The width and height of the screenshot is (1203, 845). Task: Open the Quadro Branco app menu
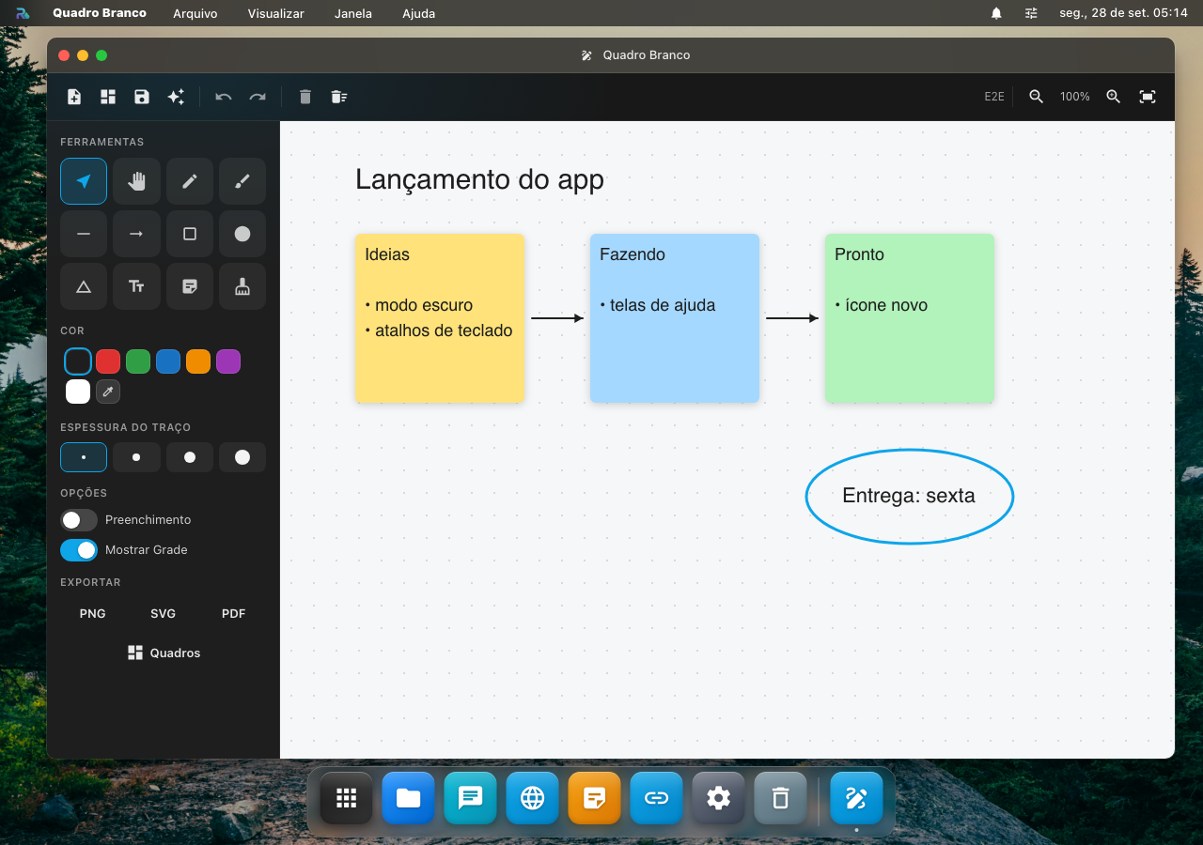[100, 13]
